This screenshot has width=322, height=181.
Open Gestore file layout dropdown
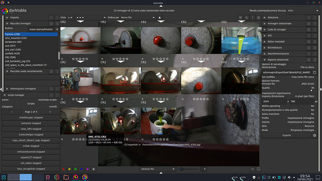coord(158,169)
